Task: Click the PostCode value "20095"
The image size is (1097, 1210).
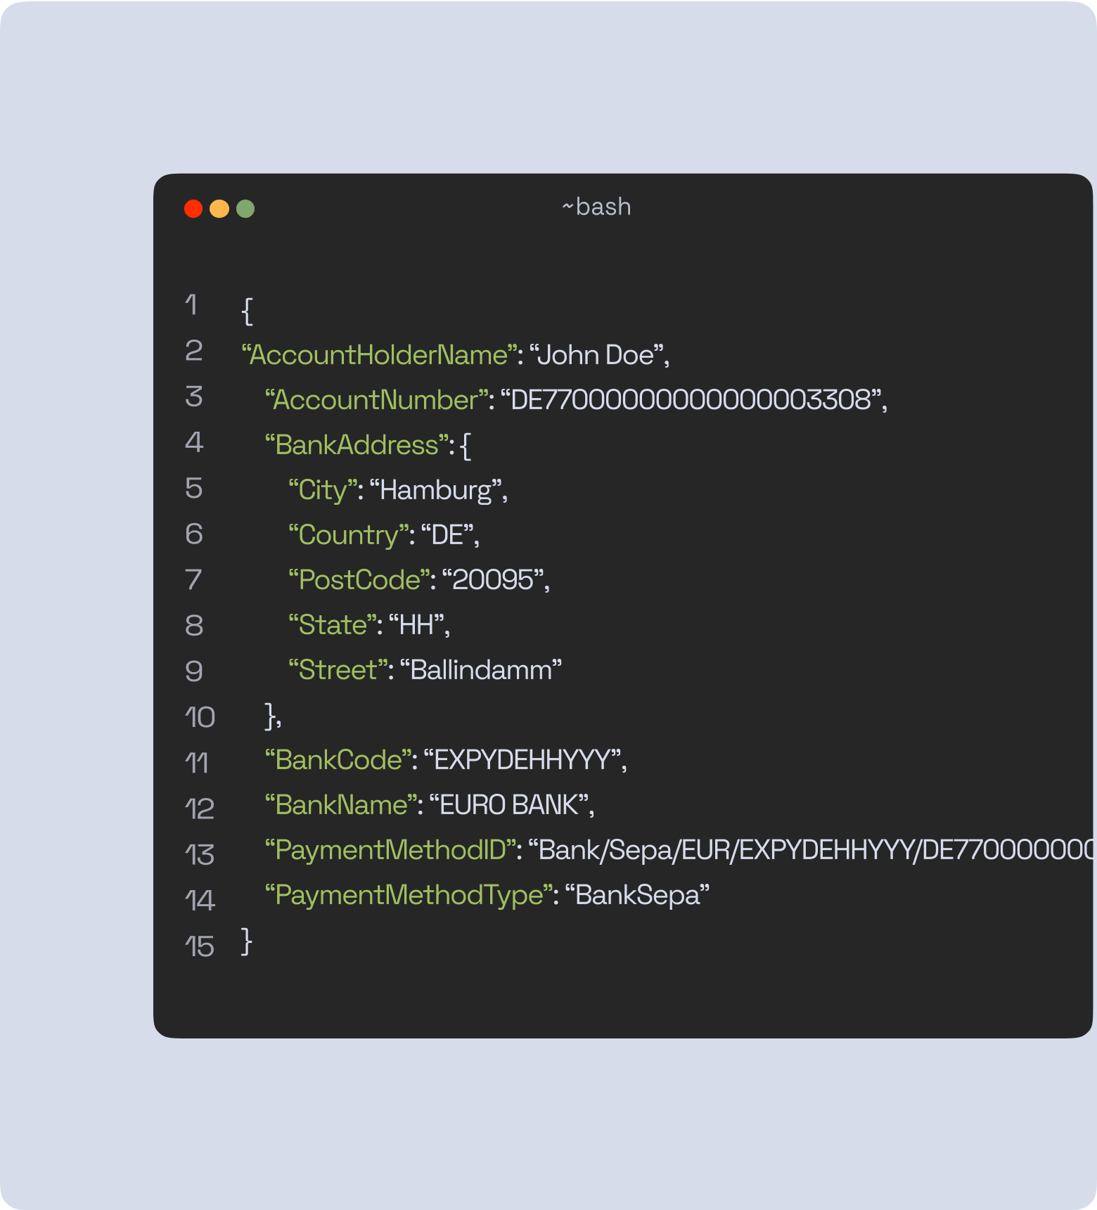Action: (493, 580)
